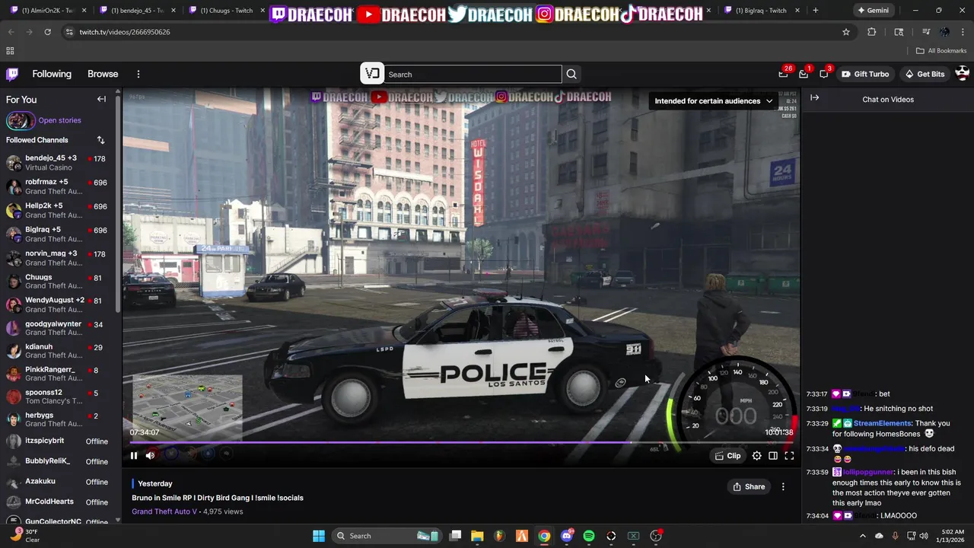Click the magnifier search button
The height and width of the screenshot is (548, 974).
pos(571,74)
